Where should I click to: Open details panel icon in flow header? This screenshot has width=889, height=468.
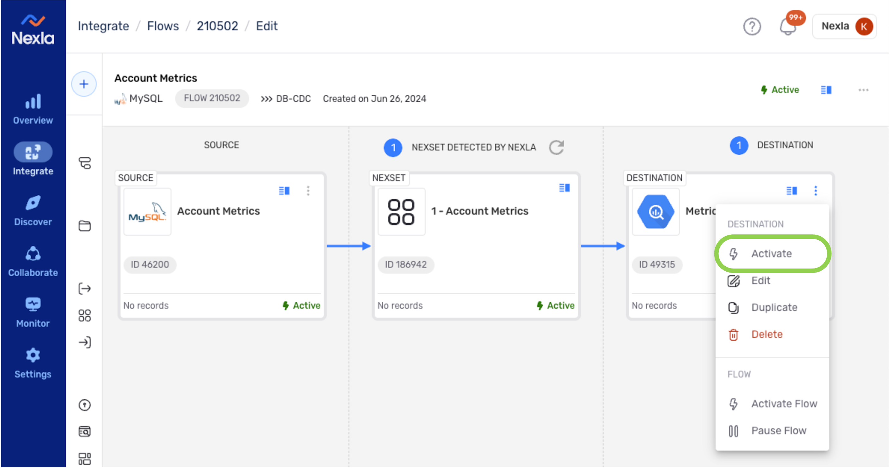(x=826, y=90)
